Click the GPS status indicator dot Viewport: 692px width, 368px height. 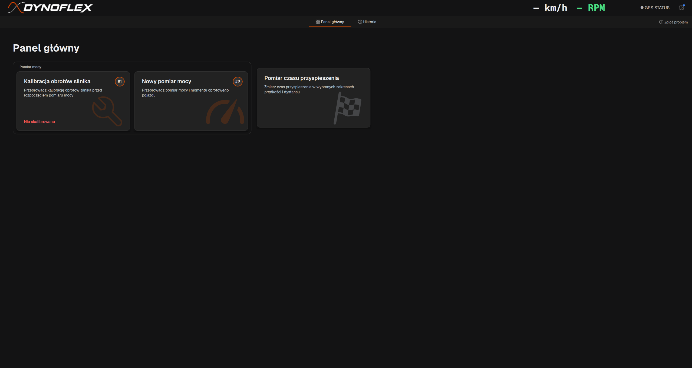pyautogui.click(x=642, y=8)
